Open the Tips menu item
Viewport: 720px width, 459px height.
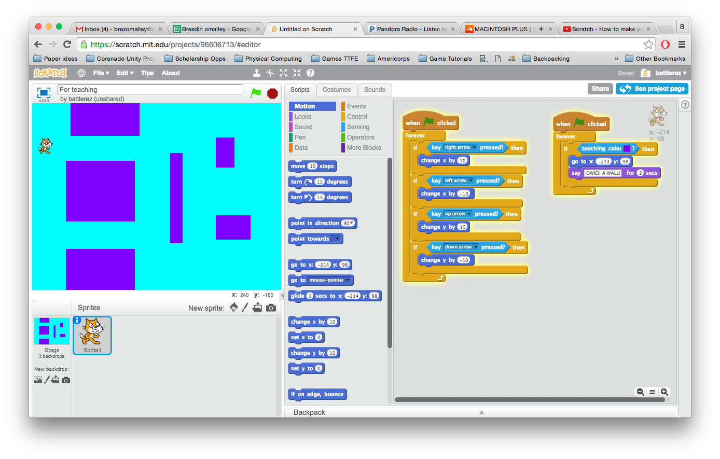[x=147, y=73]
